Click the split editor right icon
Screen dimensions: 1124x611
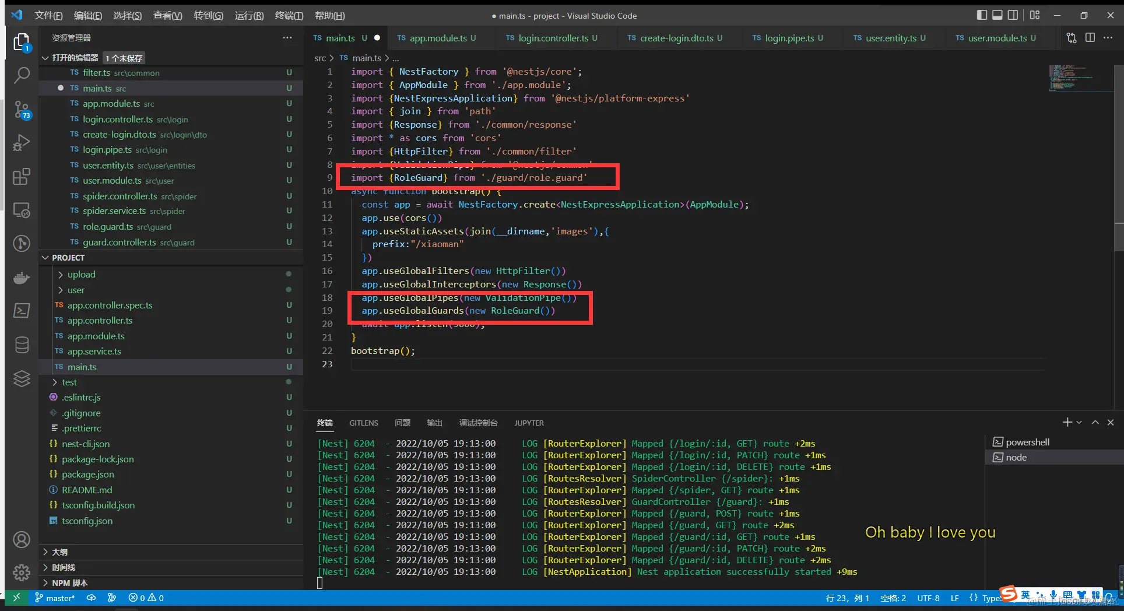click(1090, 38)
